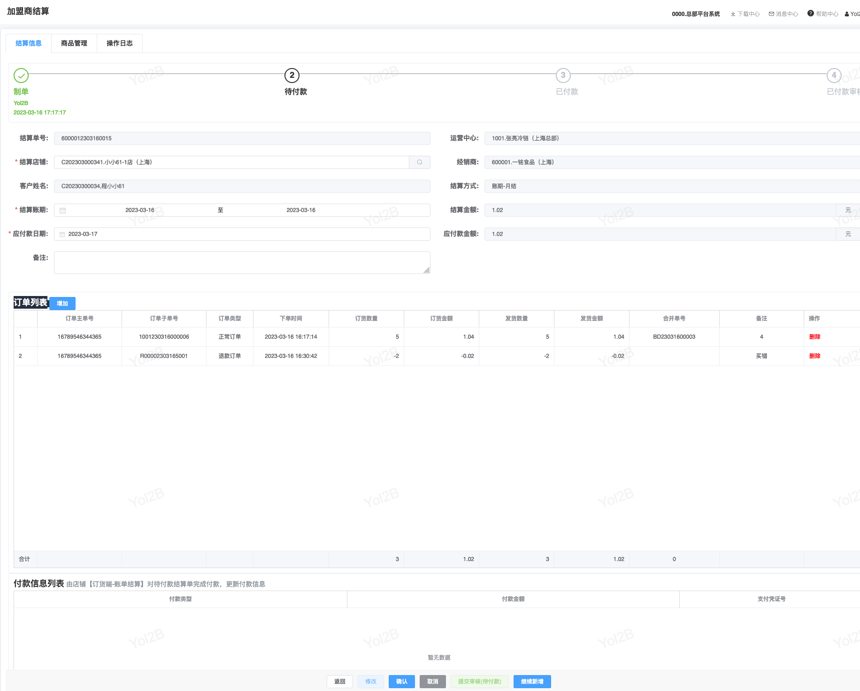Click the 应付款金额 field
The height and width of the screenshot is (691, 860).
coord(660,234)
